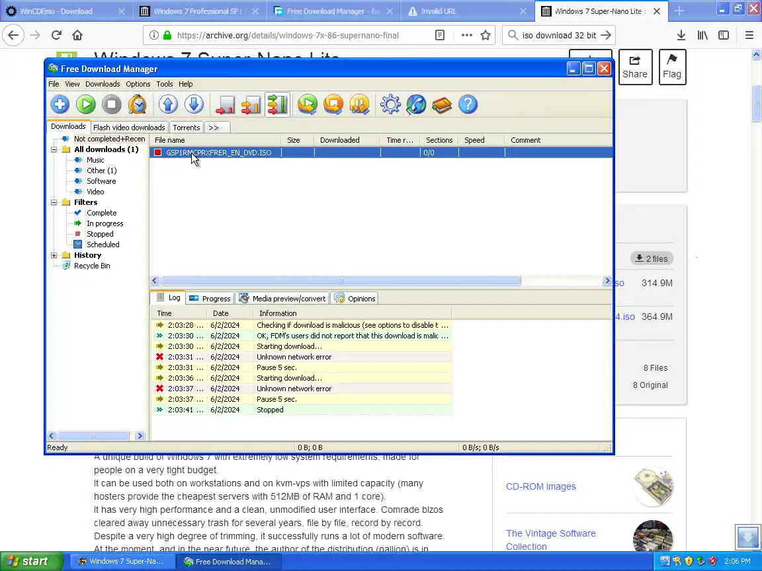Click the download list horizontal scrollbar thumb

(341, 281)
